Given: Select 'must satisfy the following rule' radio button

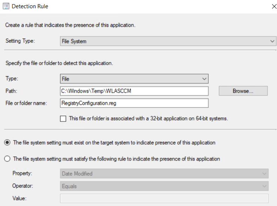Looking at the screenshot, I should point(7,159).
